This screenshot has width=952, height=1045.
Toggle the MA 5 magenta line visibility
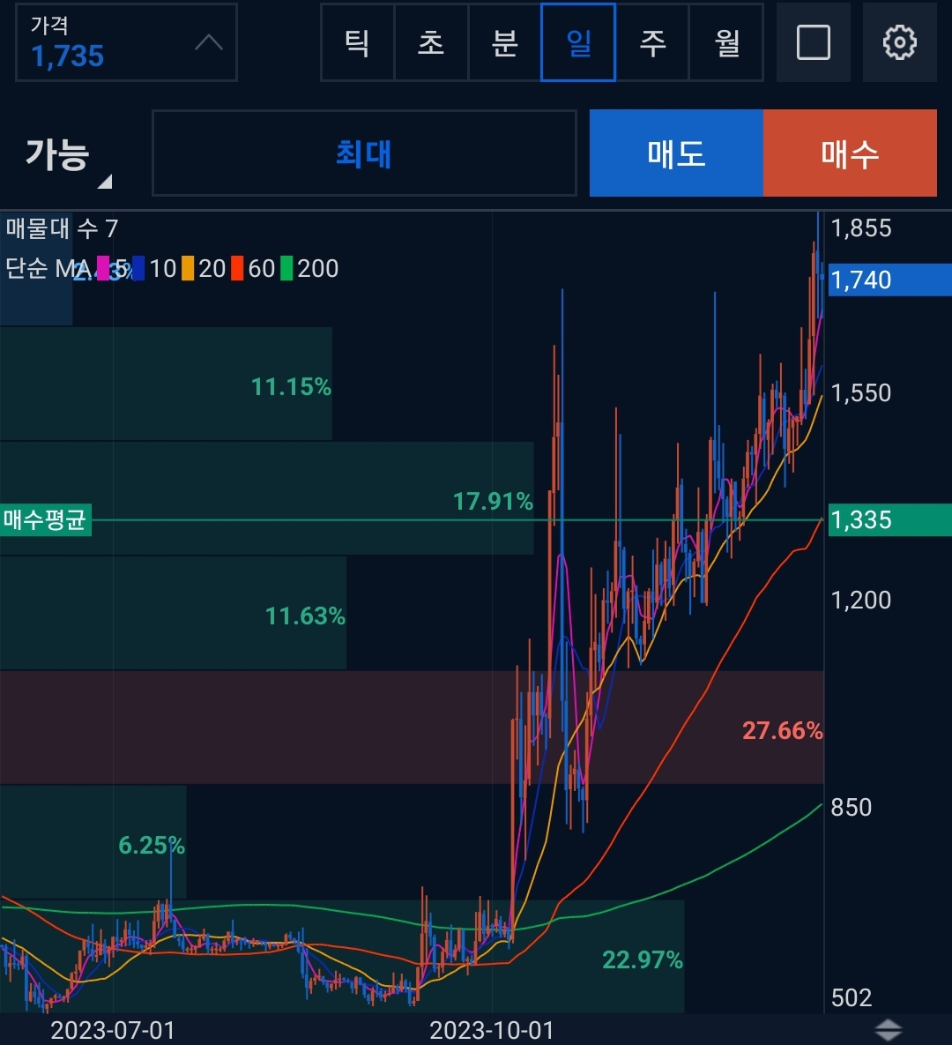point(104,269)
